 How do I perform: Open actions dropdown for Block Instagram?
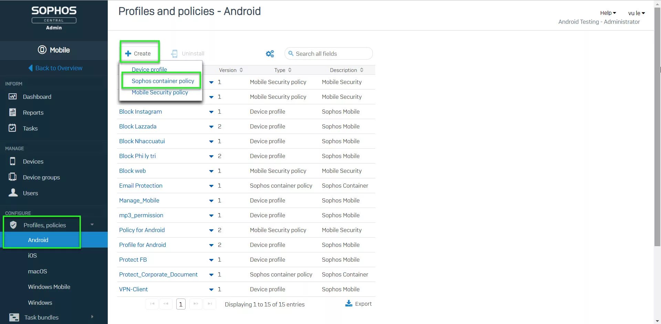pos(211,112)
